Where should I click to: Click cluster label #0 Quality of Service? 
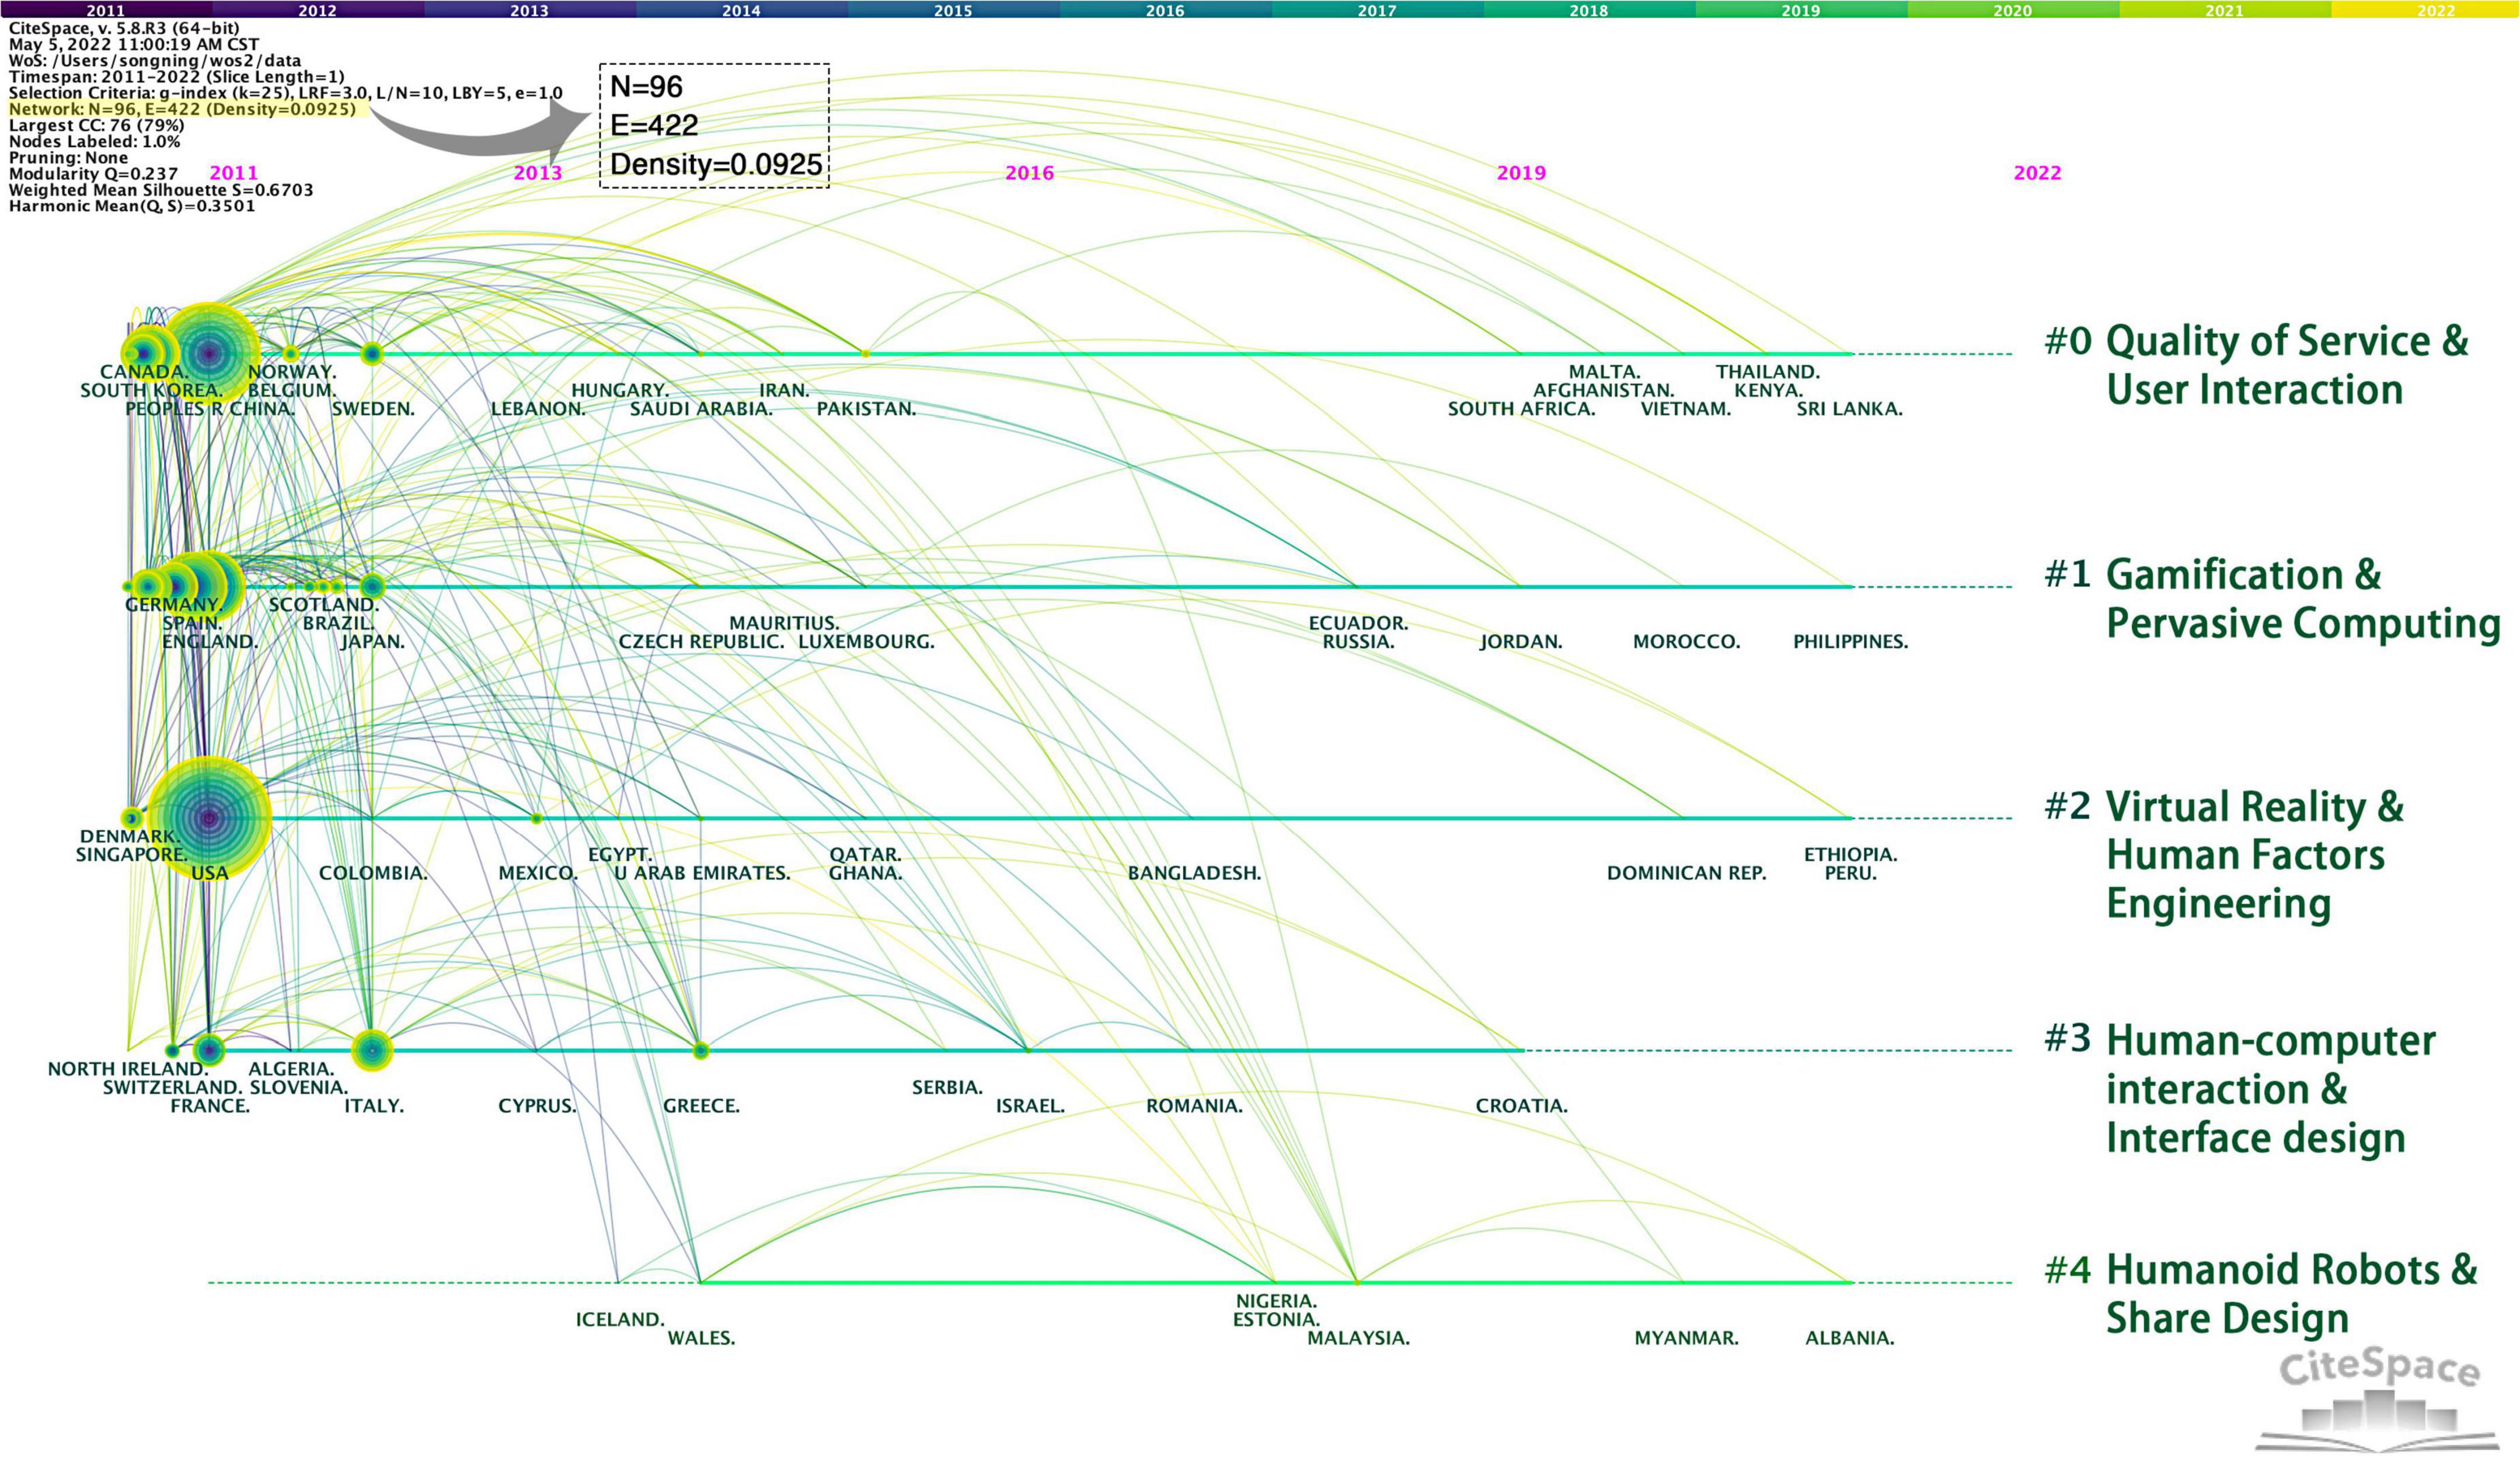click(2256, 365)
